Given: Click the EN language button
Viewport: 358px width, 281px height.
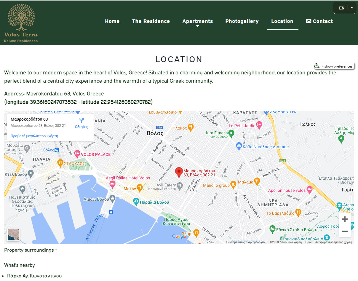Looking at the screenshot, I should tap(342, 8).
